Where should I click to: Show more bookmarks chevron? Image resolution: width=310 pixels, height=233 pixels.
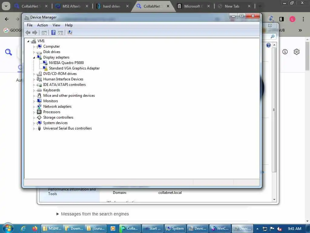point(300,30)
